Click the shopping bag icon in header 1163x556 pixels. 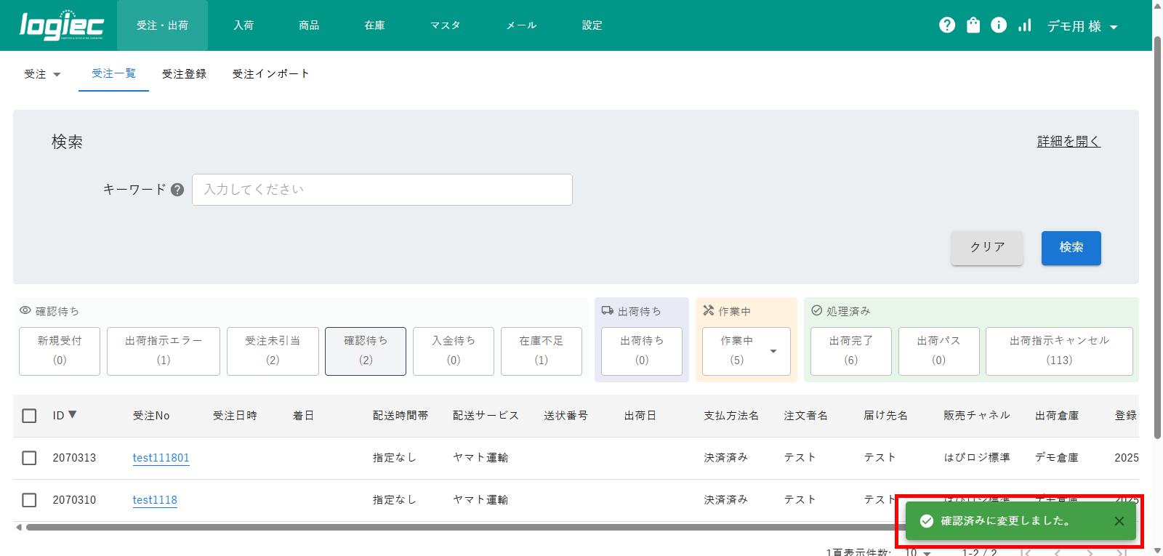coord(973,25)
